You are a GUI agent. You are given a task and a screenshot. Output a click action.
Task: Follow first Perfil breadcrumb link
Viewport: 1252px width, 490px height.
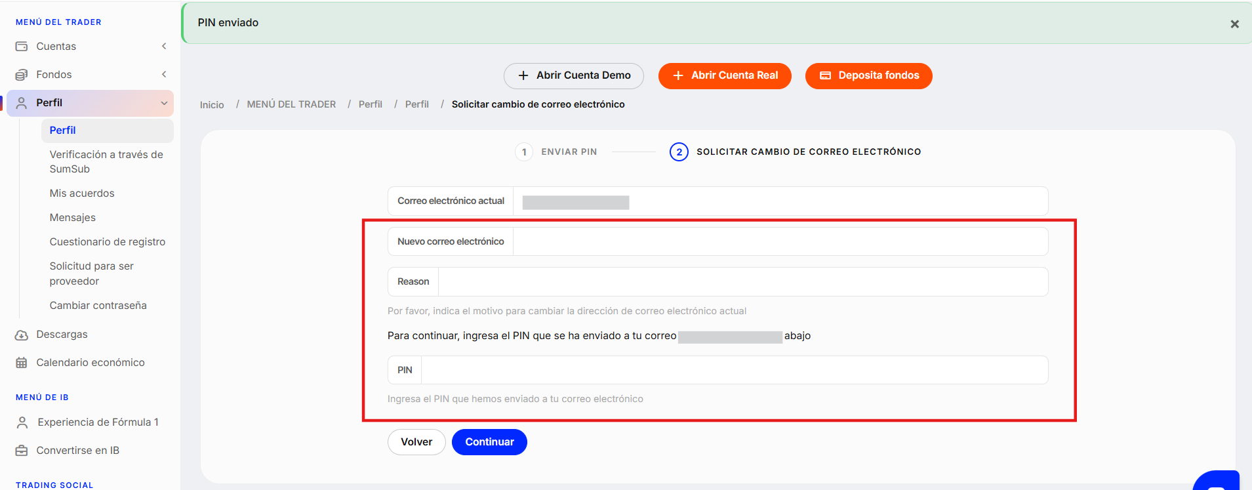371,105
